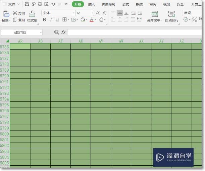Open the 文件 menu dropdown arrow
Image resolution: width=205 pixels, height=171 pixels.
19,4
